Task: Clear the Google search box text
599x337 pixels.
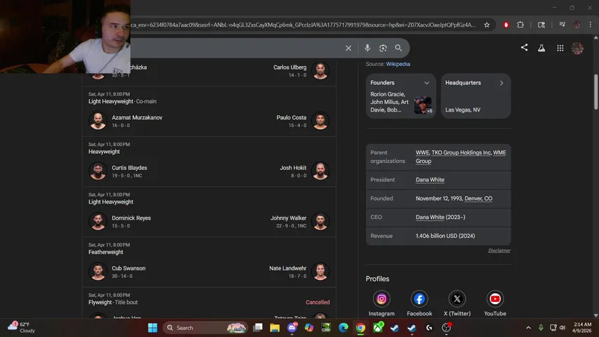Action: click(348, 48)
